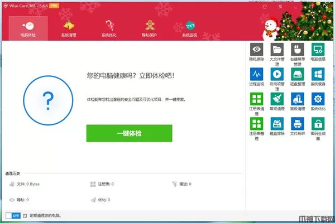335x223 pixels.
Task: Switch to the 系统清理 system cleaner tab
Action: tap(69, 28)
